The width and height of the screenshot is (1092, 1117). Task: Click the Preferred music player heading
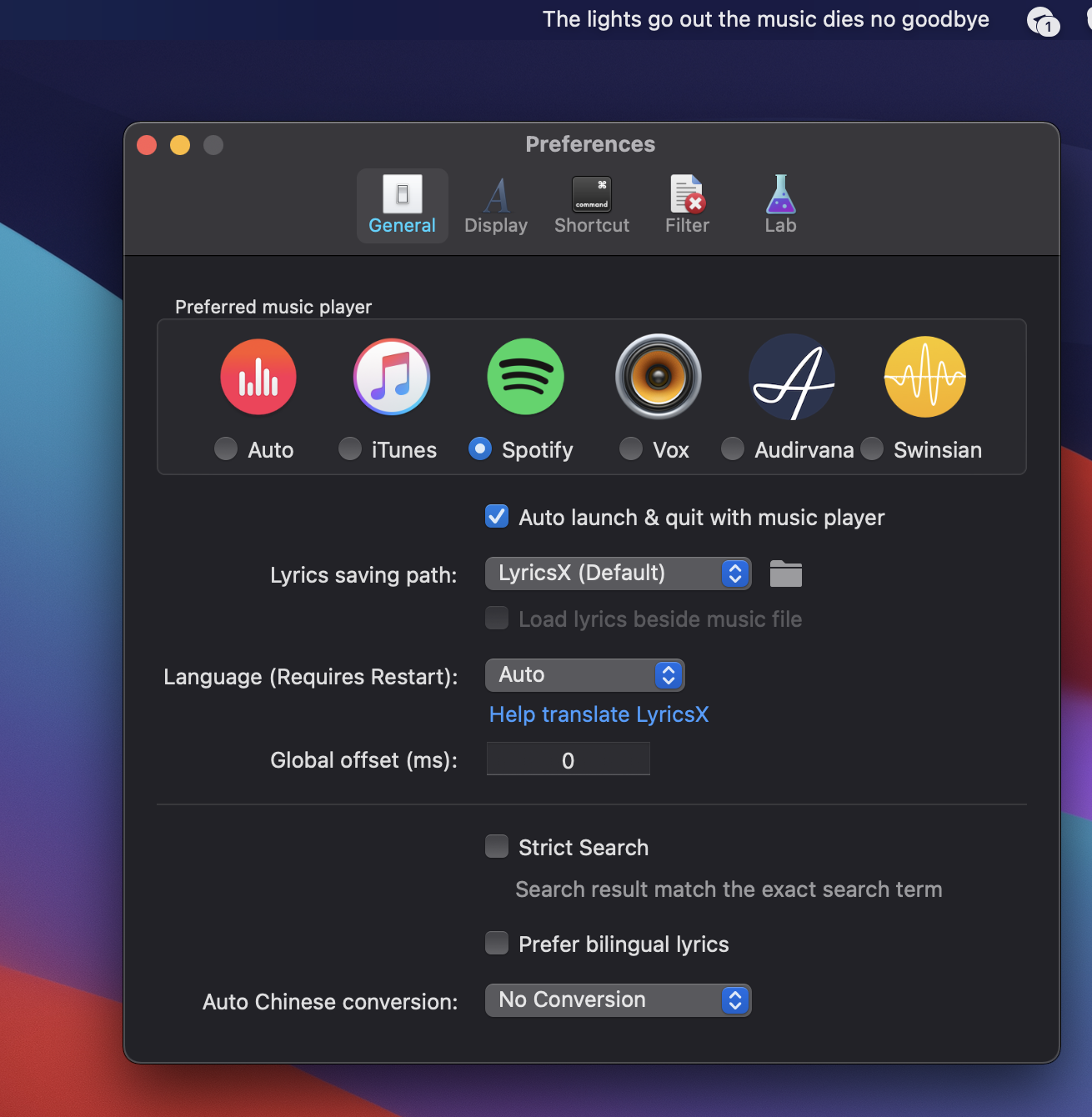coord(273,307)
